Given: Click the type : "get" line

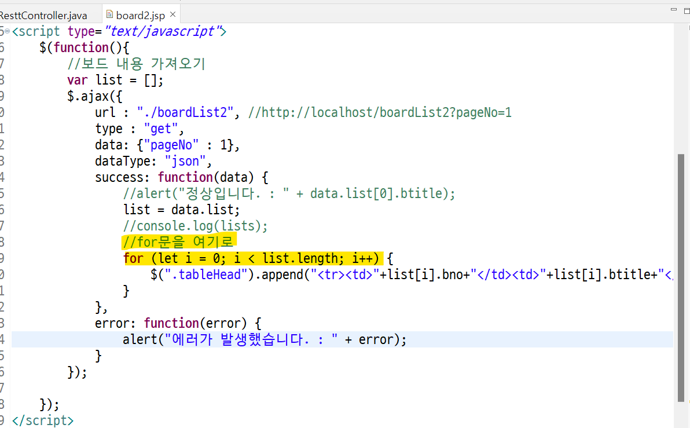Looking at the screenshot, I should point(140,129).
